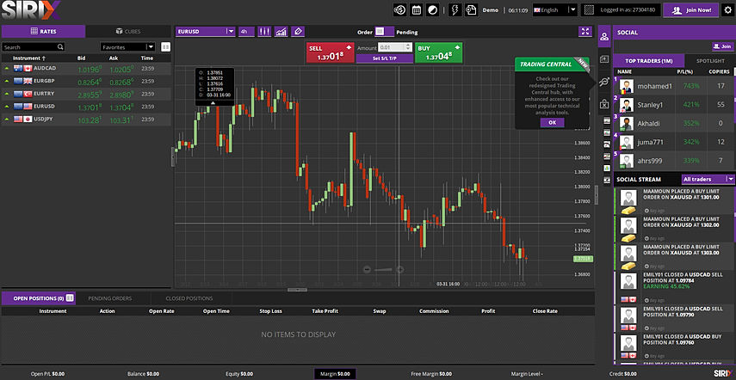
Task: Select the Top Traders (1M) tab
Action: (x=648, y=61)
